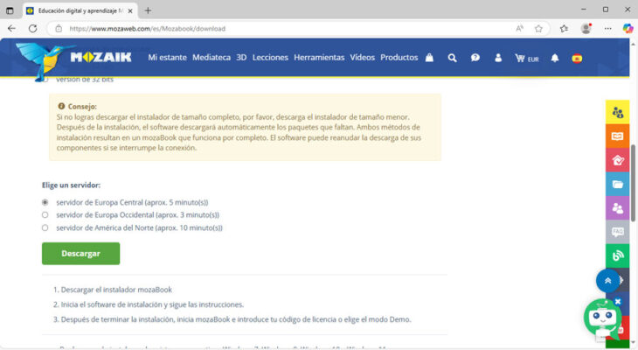
Task: Click the page vertical scrollbar thumb
Action: 633,184
